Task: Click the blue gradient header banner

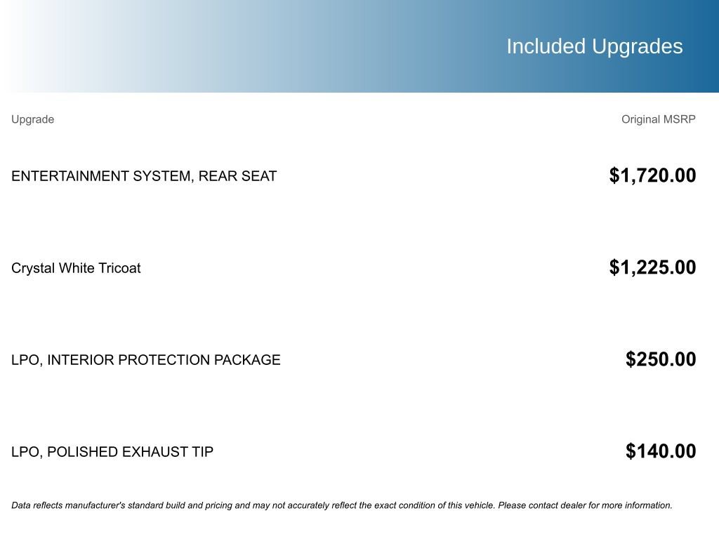Action: (359, 46)
